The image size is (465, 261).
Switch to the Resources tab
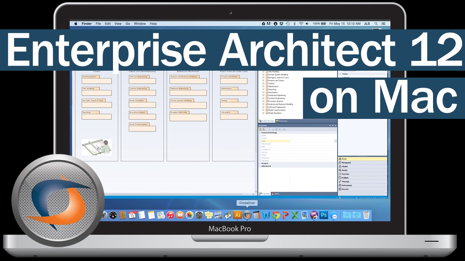pyautogui.click(x=282, y=121)
